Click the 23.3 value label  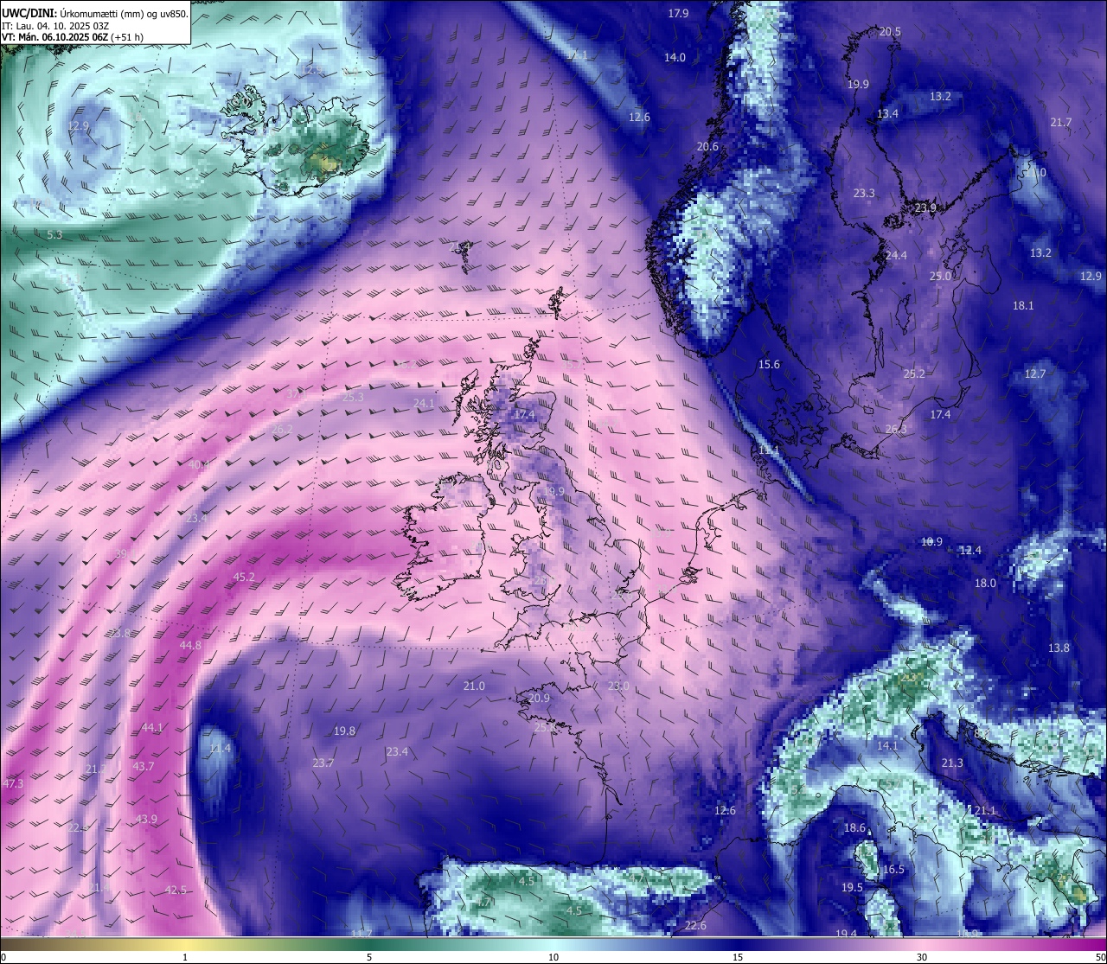[x=864, y=194]
